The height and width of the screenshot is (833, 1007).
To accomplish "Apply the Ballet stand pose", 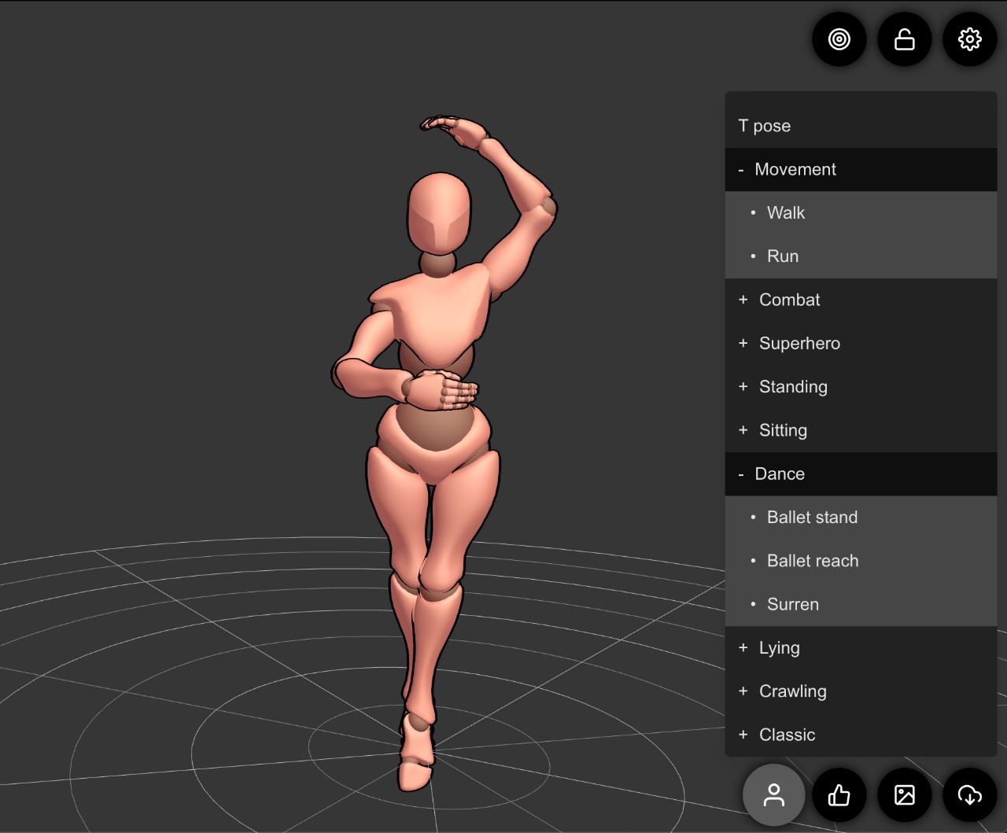I will coord(861,518).
